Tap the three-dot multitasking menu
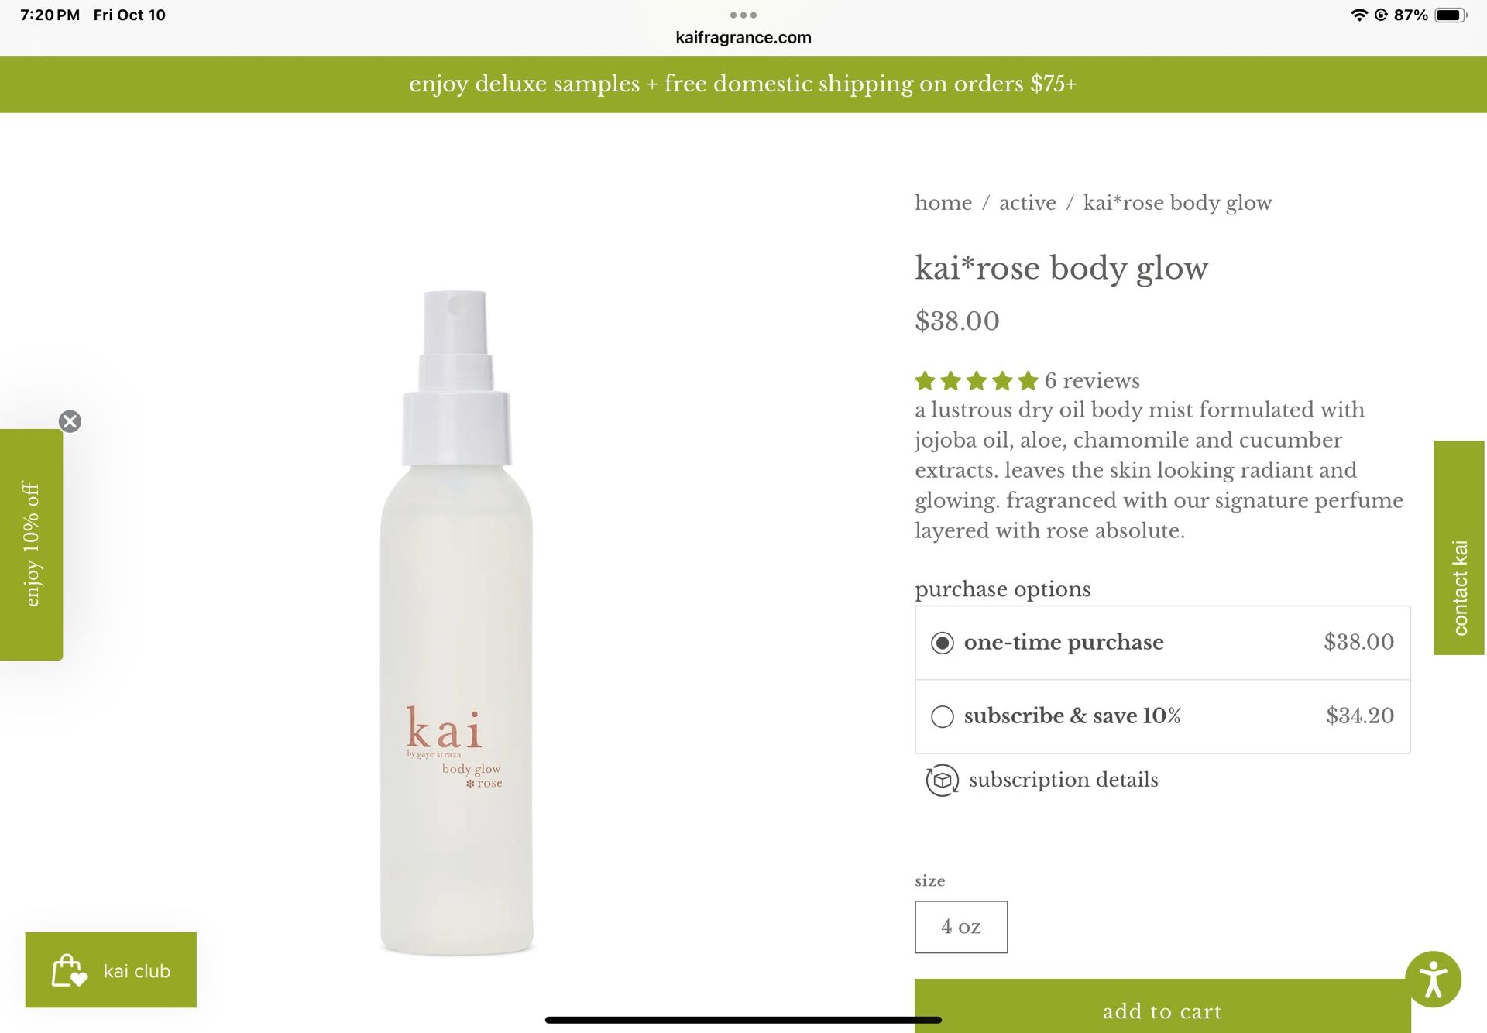The height and width of the screenshot is (1033, 1487). point(743,15)
